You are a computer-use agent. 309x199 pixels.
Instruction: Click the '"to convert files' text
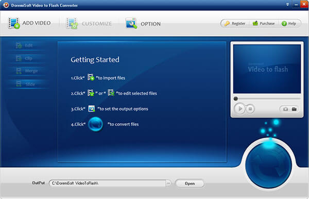[123, 124]
